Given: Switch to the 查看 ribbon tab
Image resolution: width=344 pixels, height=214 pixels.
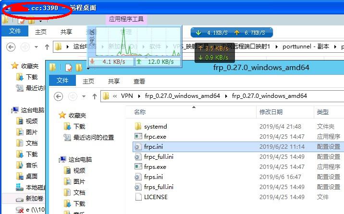Looking at the screenshot, I should [139, 81].
